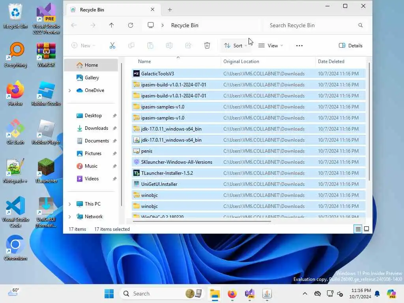Viewport: 404px width, 303px height.
Task: Select TLauncher-Installer-1.5.2 file
Action: 249,173
